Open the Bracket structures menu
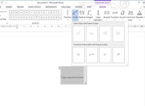Image resolution: width=145 pixels, height=106 pixels. (107, 15)
